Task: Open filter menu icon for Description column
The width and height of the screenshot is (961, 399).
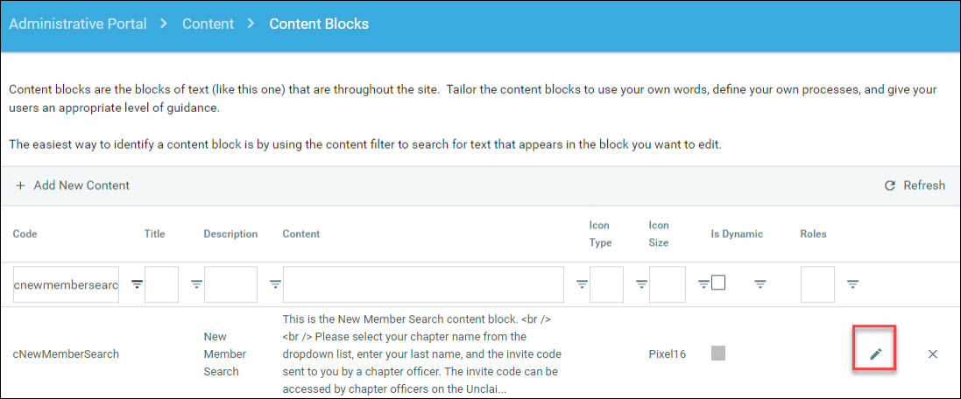Action: [275, 283]
